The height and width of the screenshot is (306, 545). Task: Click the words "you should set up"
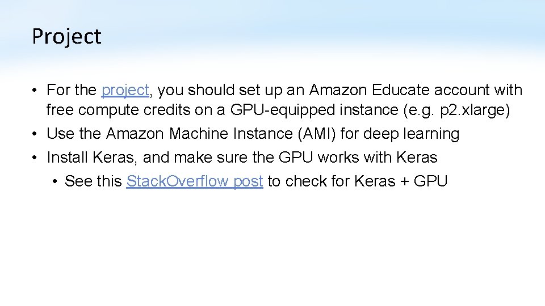225,90
